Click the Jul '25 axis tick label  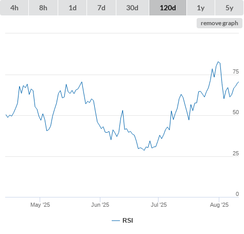click(159, 205)
